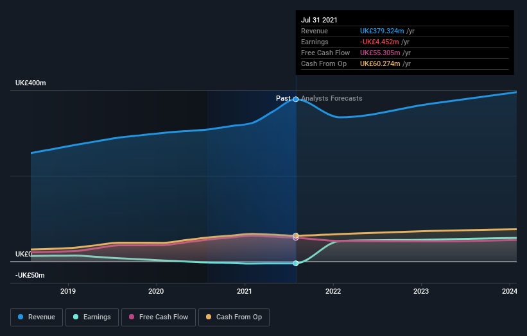The height and width of the screenshot is (336, 527).
Task: Click the teal Earnings legend dot
Action: click(76, 317)
